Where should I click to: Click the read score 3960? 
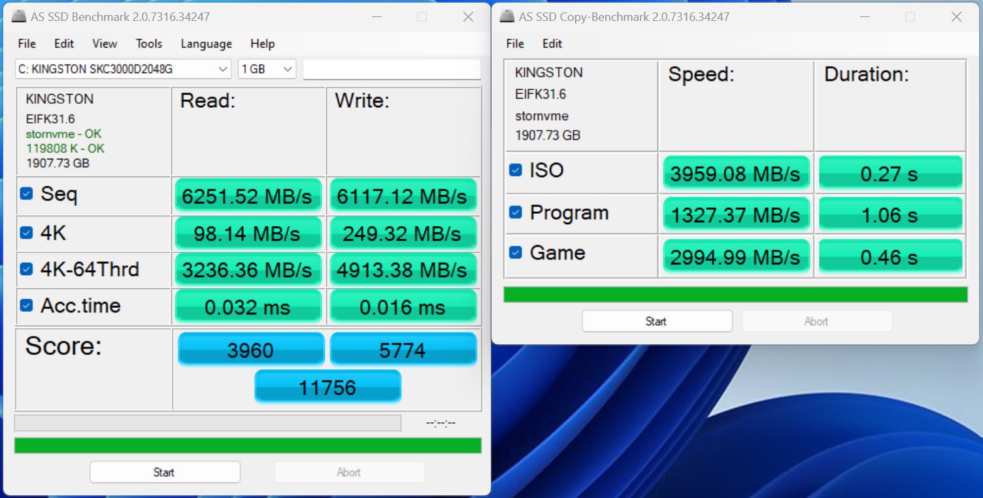(251, 350)
